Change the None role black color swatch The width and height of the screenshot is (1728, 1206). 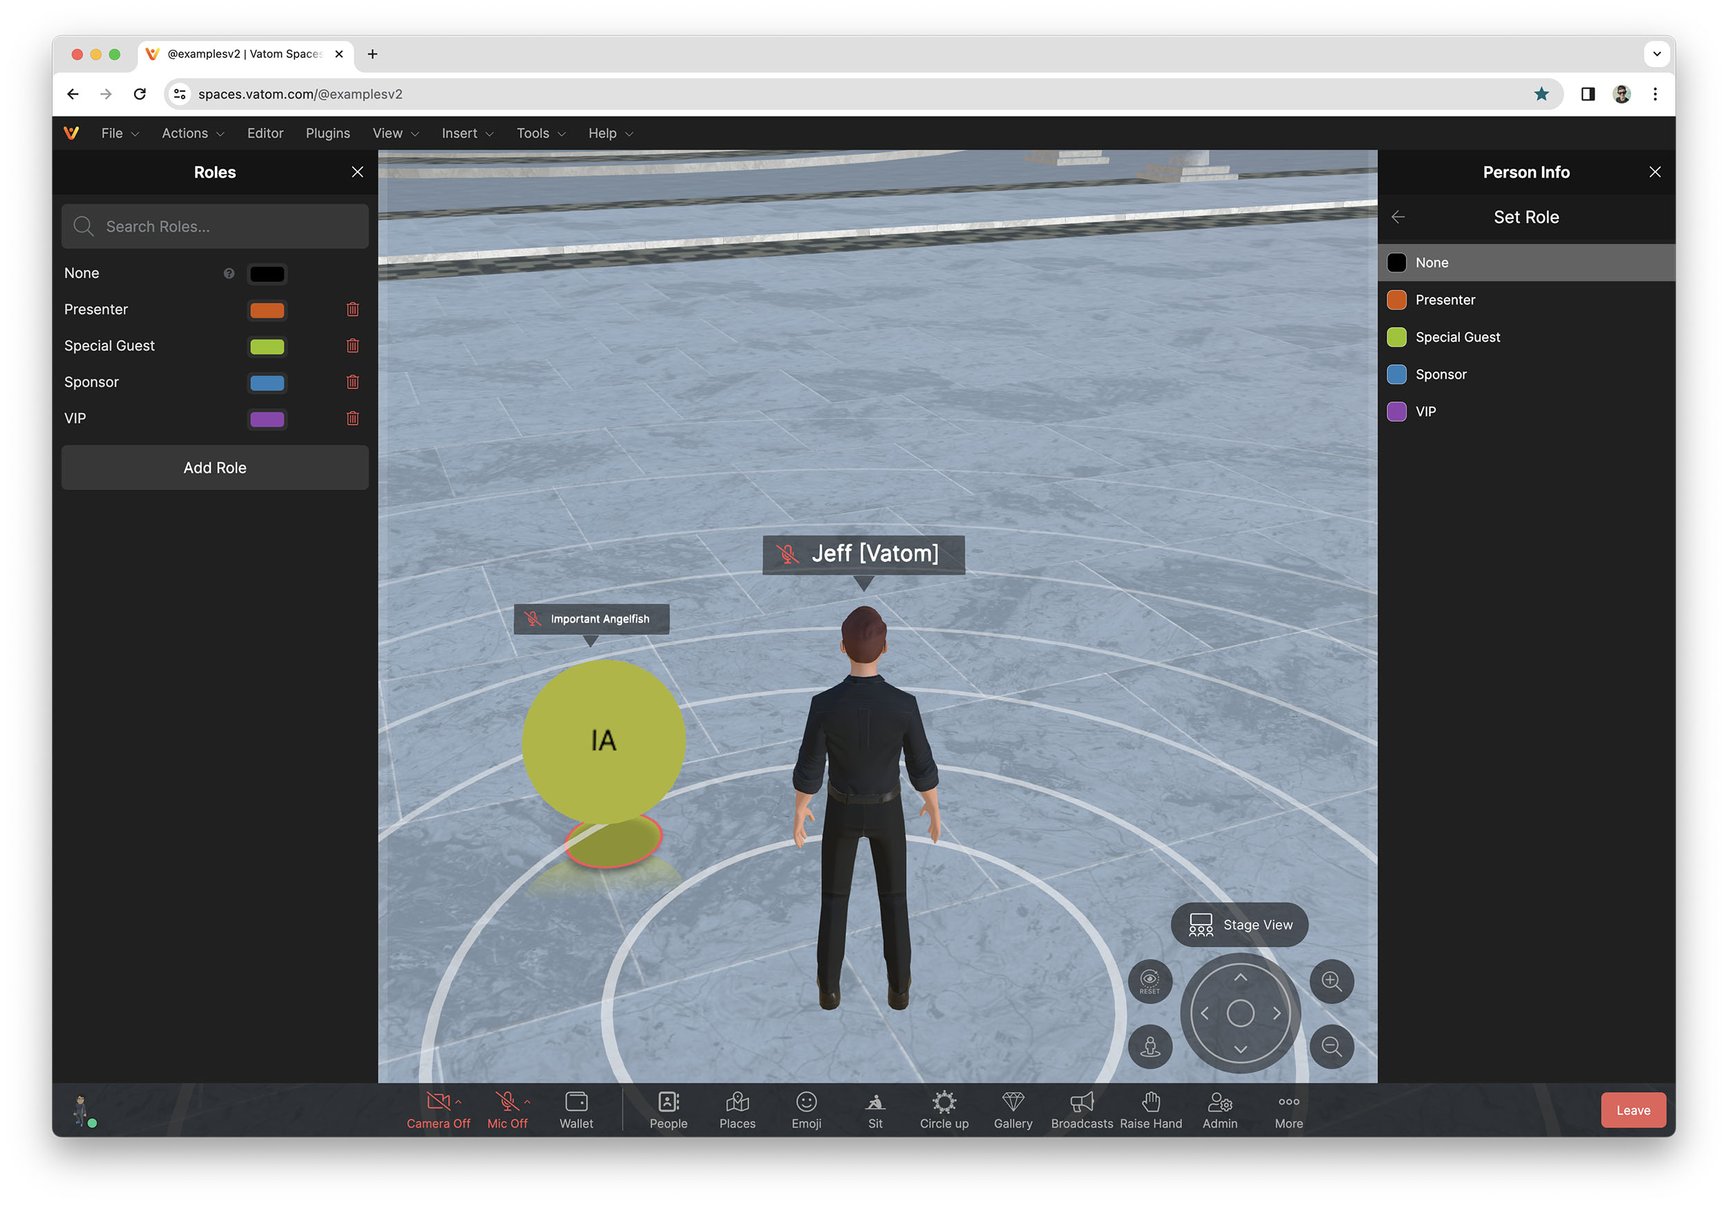(267, 273)
